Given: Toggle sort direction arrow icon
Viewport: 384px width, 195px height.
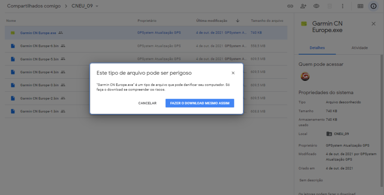Looking at the screenshot, I should click(x=238, y=21).
